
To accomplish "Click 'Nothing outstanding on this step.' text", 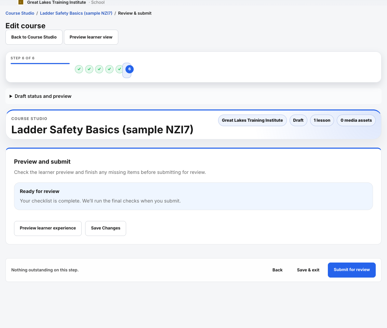I will [x=45, y=270].
